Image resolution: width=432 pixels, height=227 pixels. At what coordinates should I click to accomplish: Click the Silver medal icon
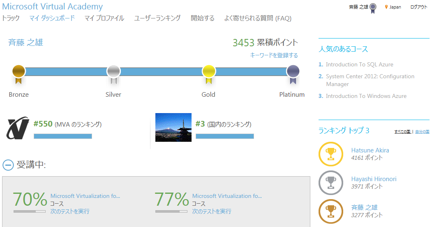[x=113, y=73]
